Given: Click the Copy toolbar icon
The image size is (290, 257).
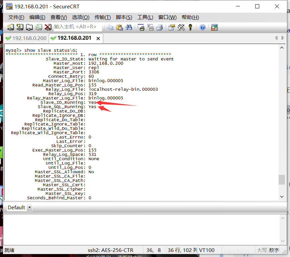Looking at the screenshot, I should pos(110,27).
